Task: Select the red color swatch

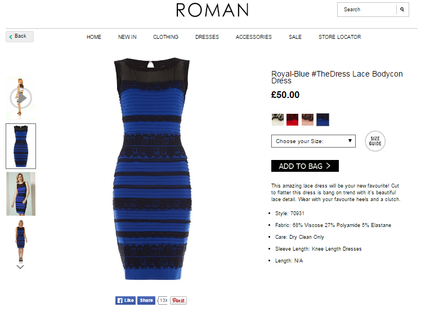Action: click(x=292, y=119)
